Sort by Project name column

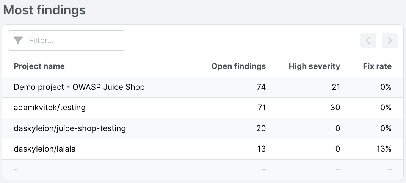(x=39, y=66)
